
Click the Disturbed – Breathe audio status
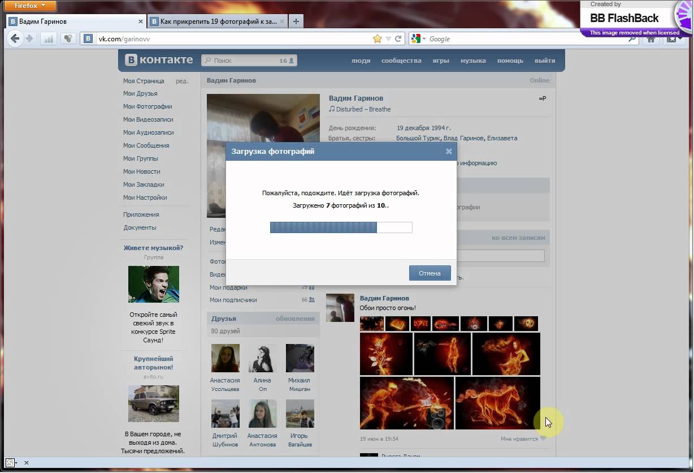pos(360,110)
